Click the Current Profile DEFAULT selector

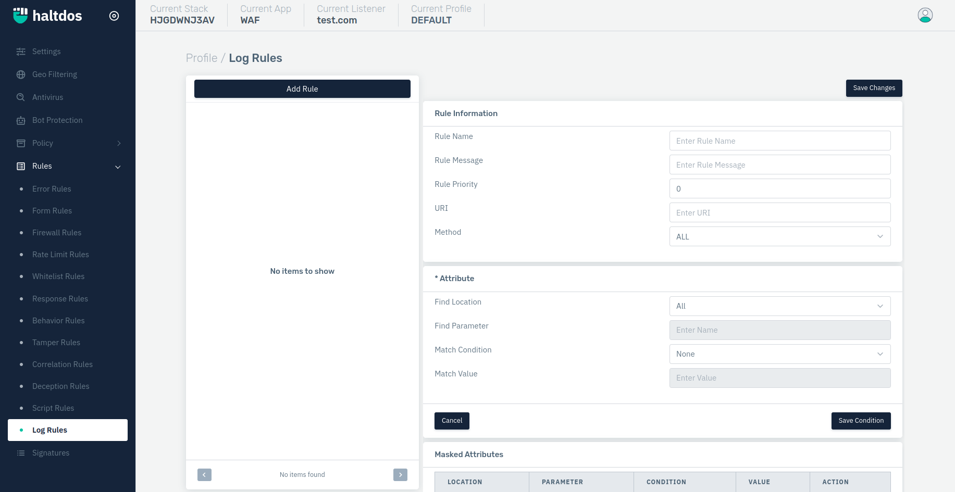tap(441, 15)
